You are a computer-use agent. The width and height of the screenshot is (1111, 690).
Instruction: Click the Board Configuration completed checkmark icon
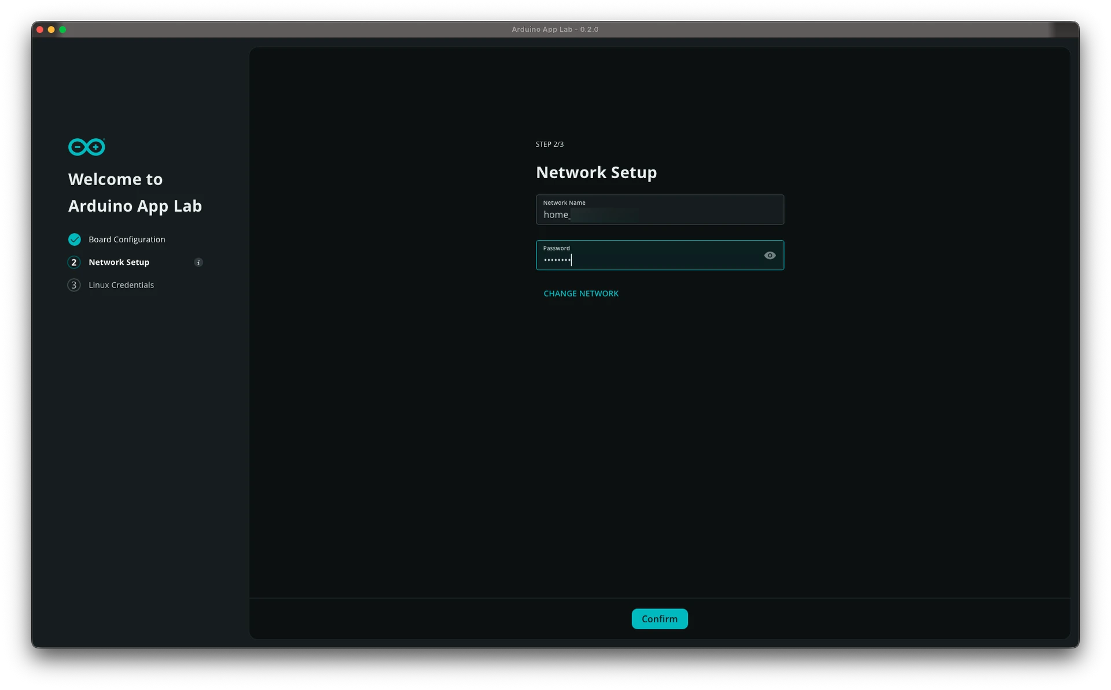pos(74,239)
